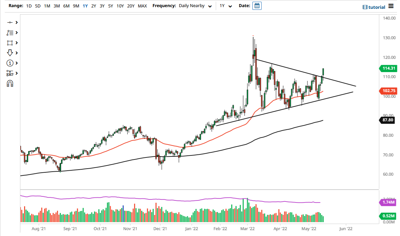The image size is (400, 236).
Task: Expand Fibonacci tool options arrow
Action: tap(17, 33)
